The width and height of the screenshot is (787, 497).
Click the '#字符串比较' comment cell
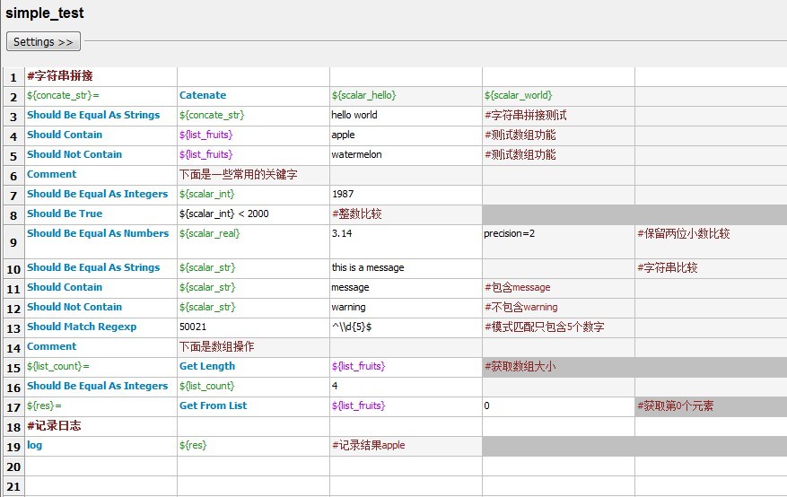[x=712, y=268]
